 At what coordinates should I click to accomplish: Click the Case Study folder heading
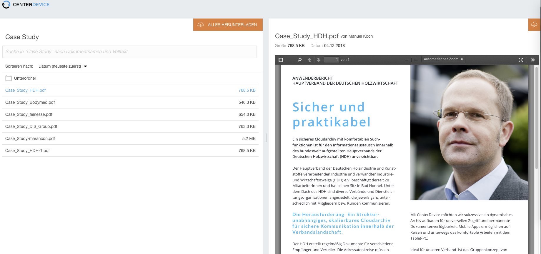tap(22, 37)
